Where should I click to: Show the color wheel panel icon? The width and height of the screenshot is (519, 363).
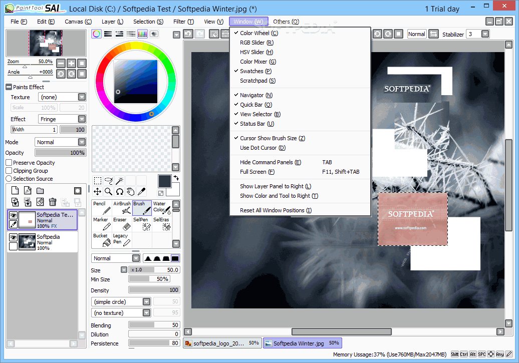click(x=96, y=34)
